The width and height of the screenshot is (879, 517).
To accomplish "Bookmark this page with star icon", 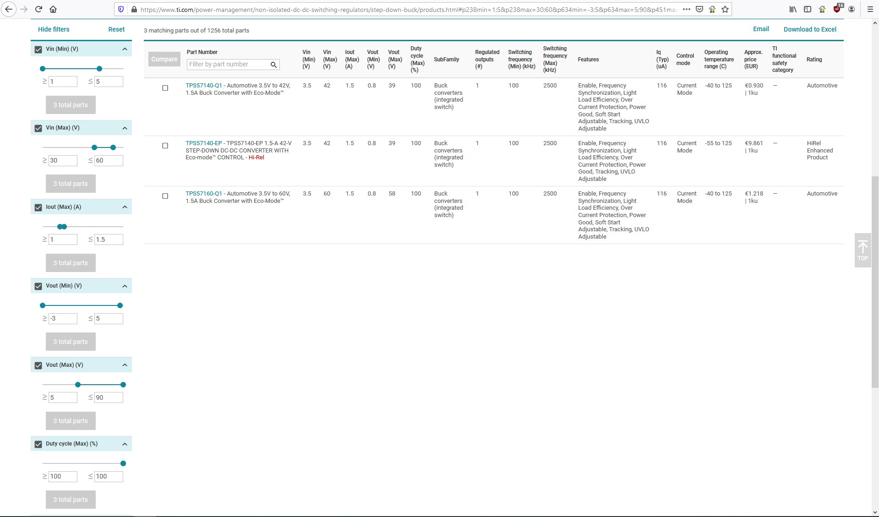I will point(725,9).
